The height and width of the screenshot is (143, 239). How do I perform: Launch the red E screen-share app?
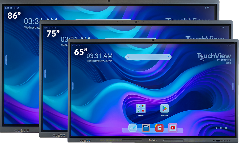click(x=159, y=128)
